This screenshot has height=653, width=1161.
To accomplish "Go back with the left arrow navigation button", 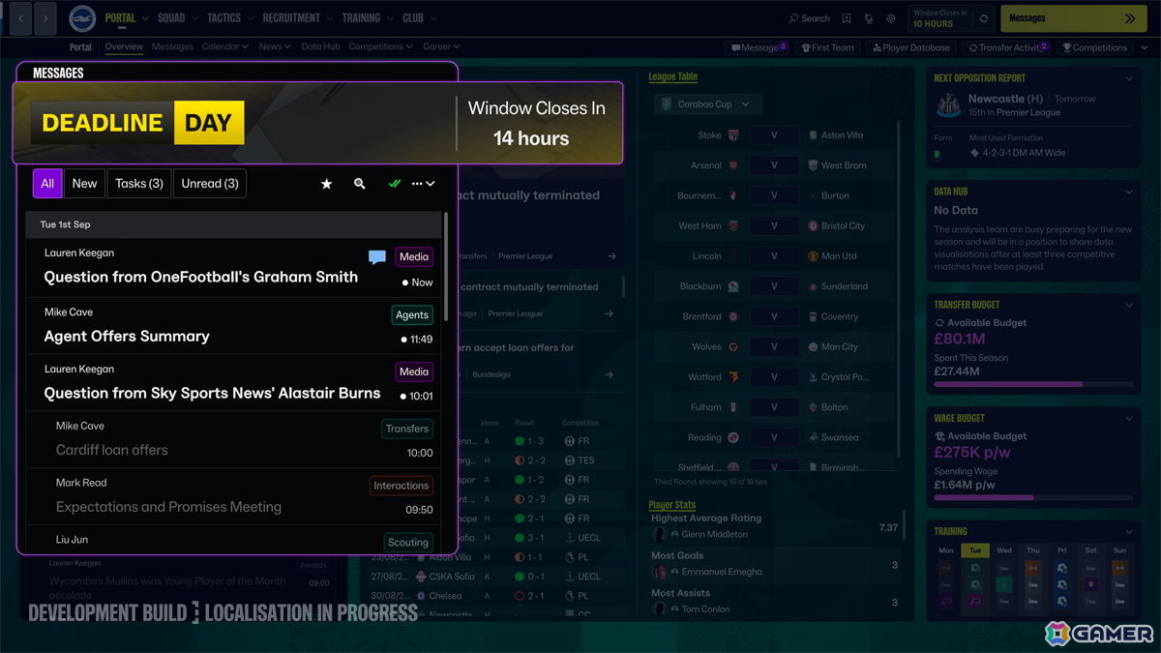I will click(21, 18).
